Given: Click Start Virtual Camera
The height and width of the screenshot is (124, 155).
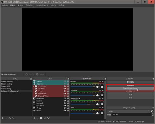Looking at the screenshot, I should pyautogui.click(x=130, y=88).
